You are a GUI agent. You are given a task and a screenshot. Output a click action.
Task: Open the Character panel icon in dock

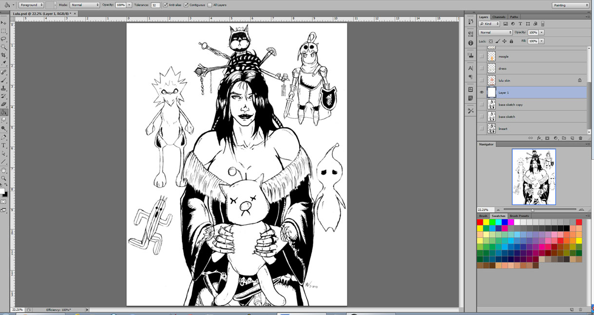[470, 68]
